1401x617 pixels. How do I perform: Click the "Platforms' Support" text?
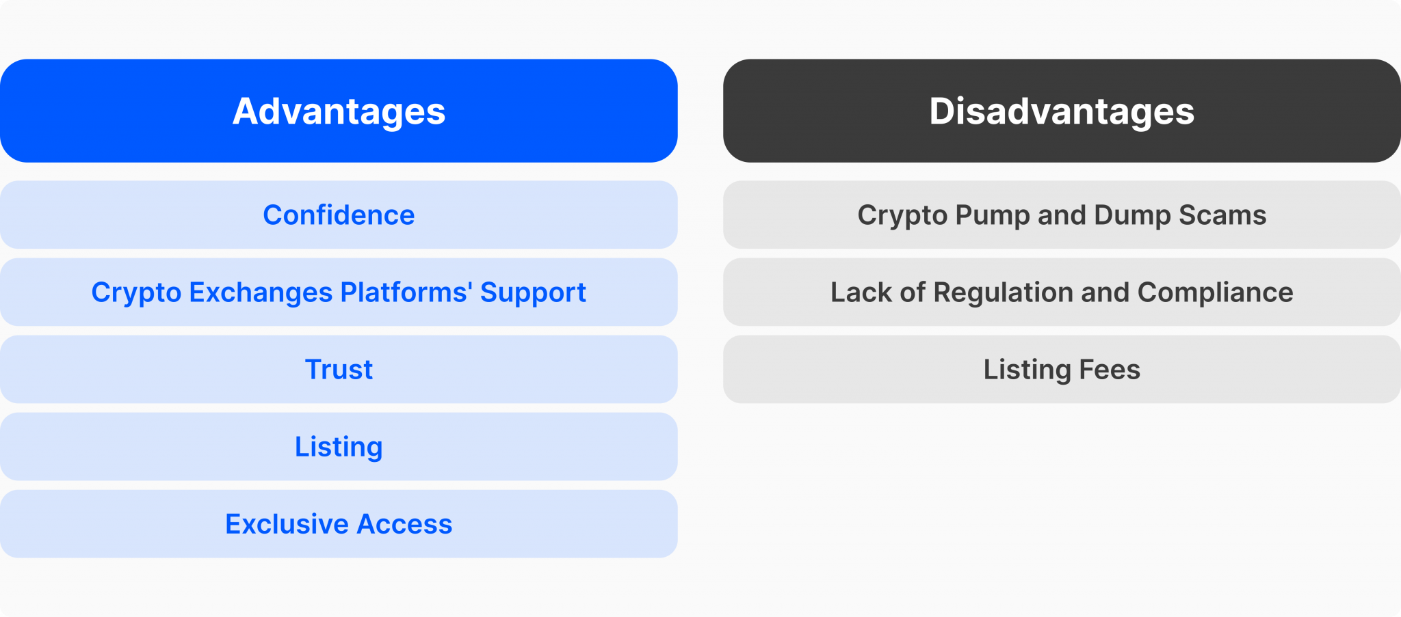click(463, 292)
